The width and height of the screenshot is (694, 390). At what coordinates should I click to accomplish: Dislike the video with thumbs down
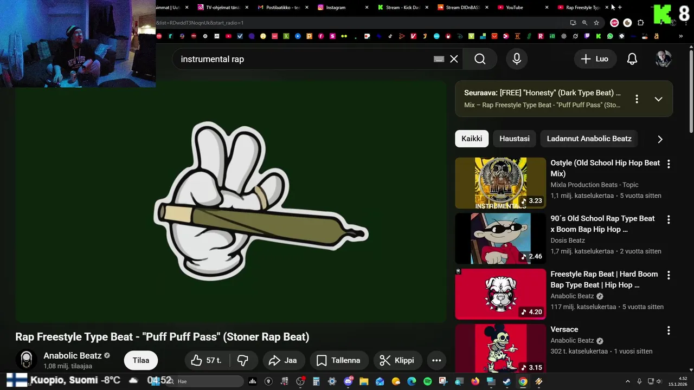(x=243, y=360)
